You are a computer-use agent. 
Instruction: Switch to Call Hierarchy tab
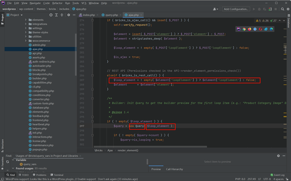click(x=174, y=169)
